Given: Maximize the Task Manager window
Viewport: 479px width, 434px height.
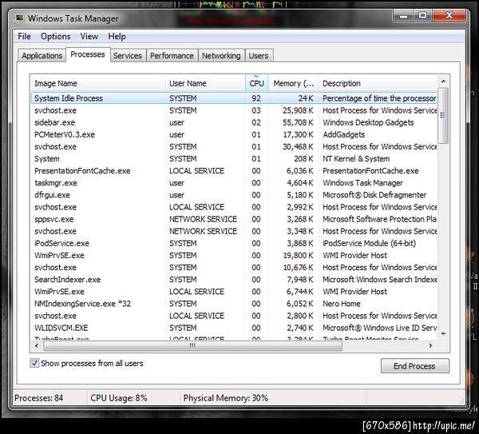Looking at the screenshot, I should tap(423, 15).
